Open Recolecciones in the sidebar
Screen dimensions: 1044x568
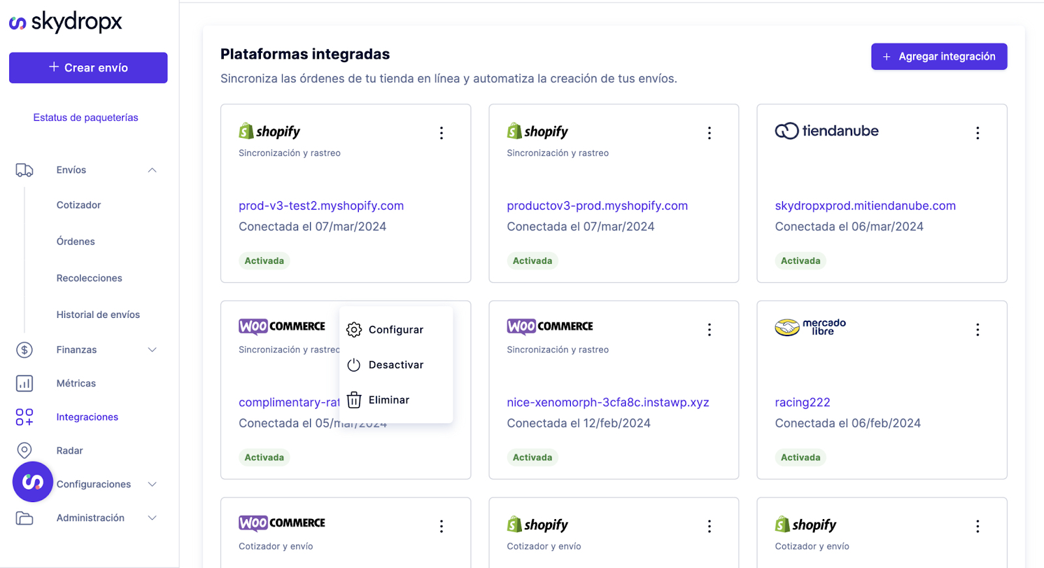click(89, 278)
